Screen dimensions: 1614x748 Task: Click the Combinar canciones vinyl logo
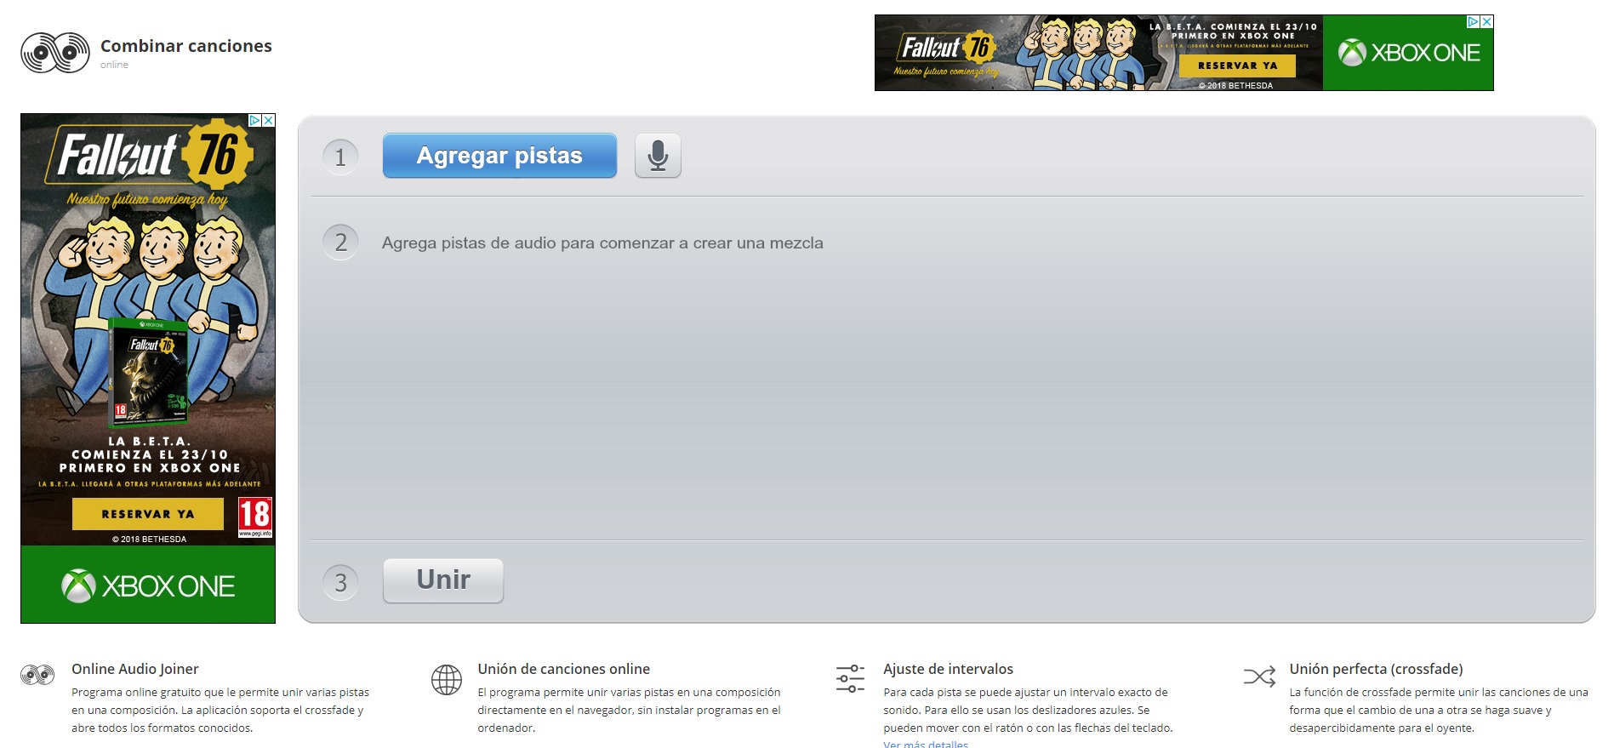(55, 53)
